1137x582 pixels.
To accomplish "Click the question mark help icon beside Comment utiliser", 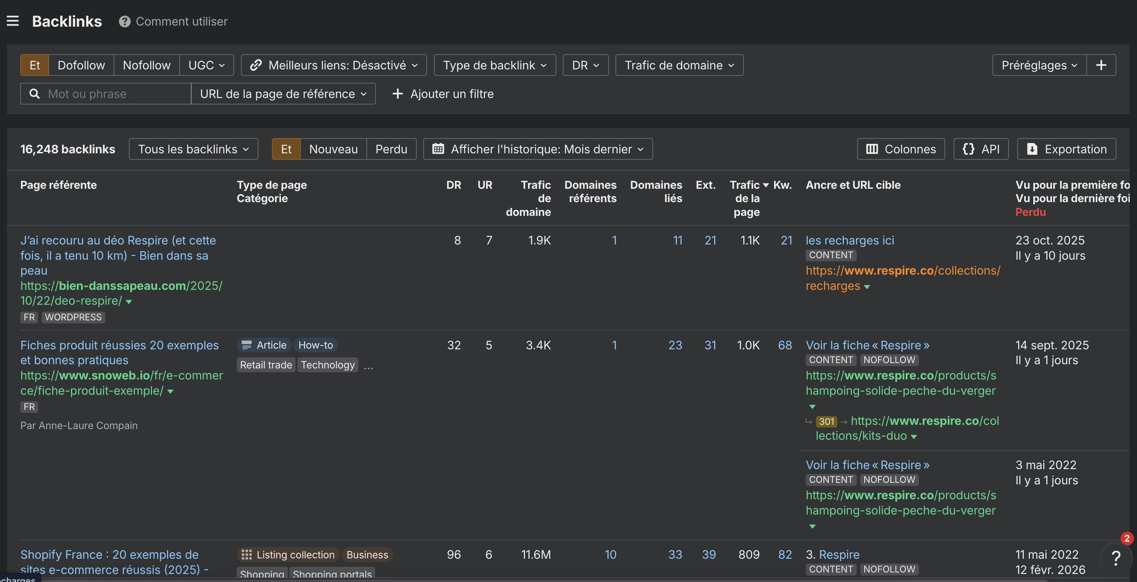I will 124,21.
